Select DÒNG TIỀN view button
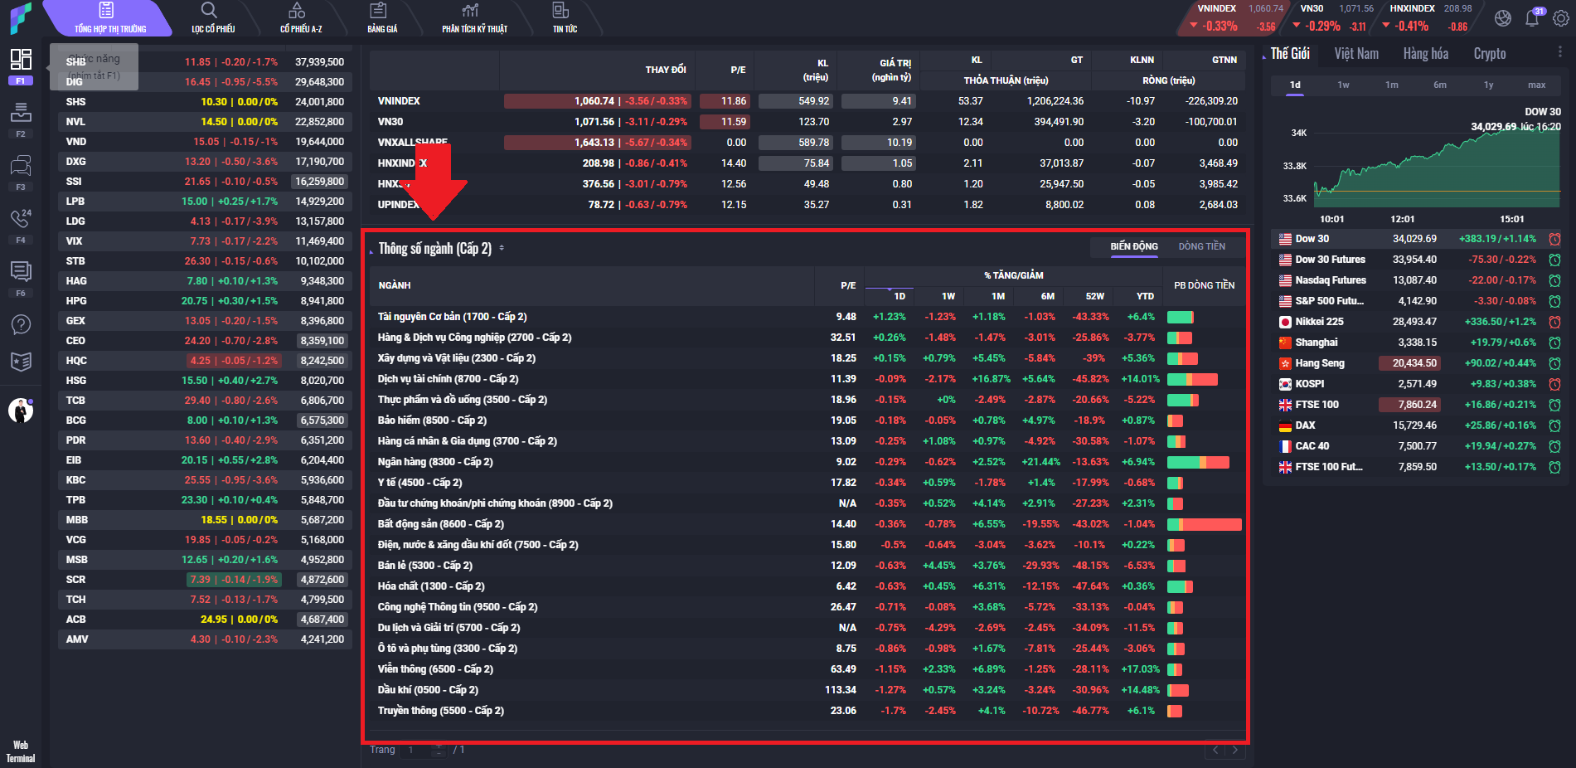Viewport: 1576px width, 768px height. click(x=1201, y=246)
